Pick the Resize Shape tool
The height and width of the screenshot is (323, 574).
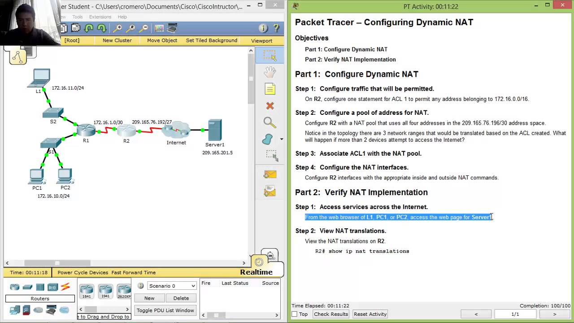(271, 156)
